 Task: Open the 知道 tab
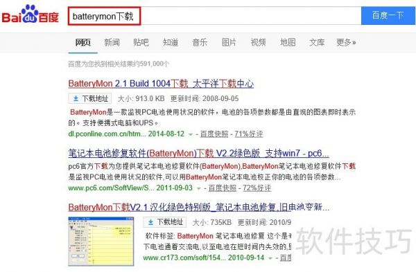[171, 42]
